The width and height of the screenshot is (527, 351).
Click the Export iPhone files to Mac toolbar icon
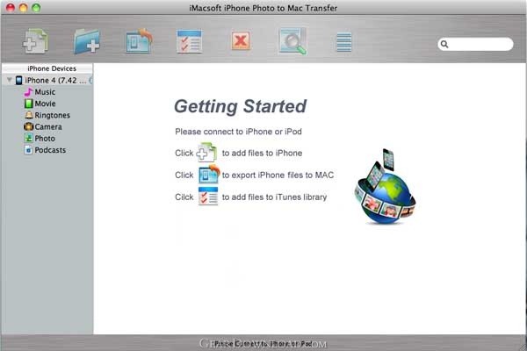click(x=139, y=41)
